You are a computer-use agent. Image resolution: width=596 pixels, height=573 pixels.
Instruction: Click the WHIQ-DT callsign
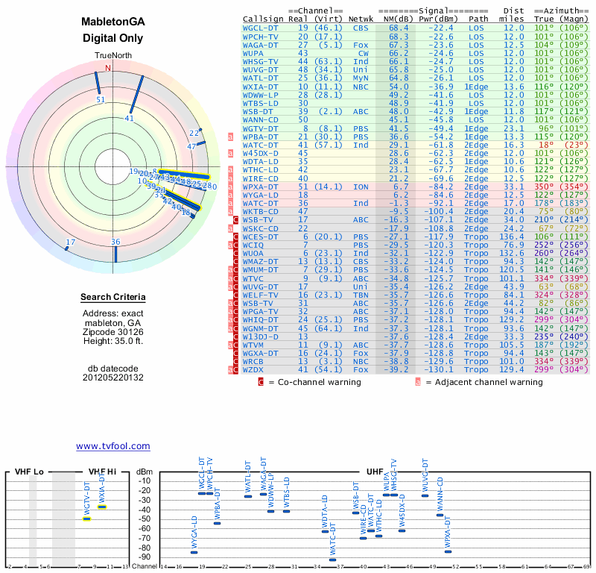[260, 320]
